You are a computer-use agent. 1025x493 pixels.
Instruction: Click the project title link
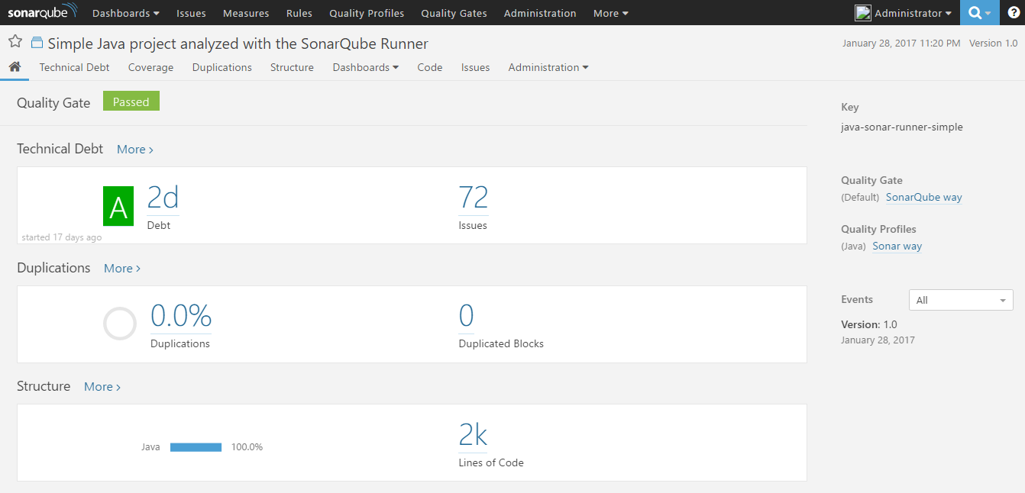click(238, 43)
